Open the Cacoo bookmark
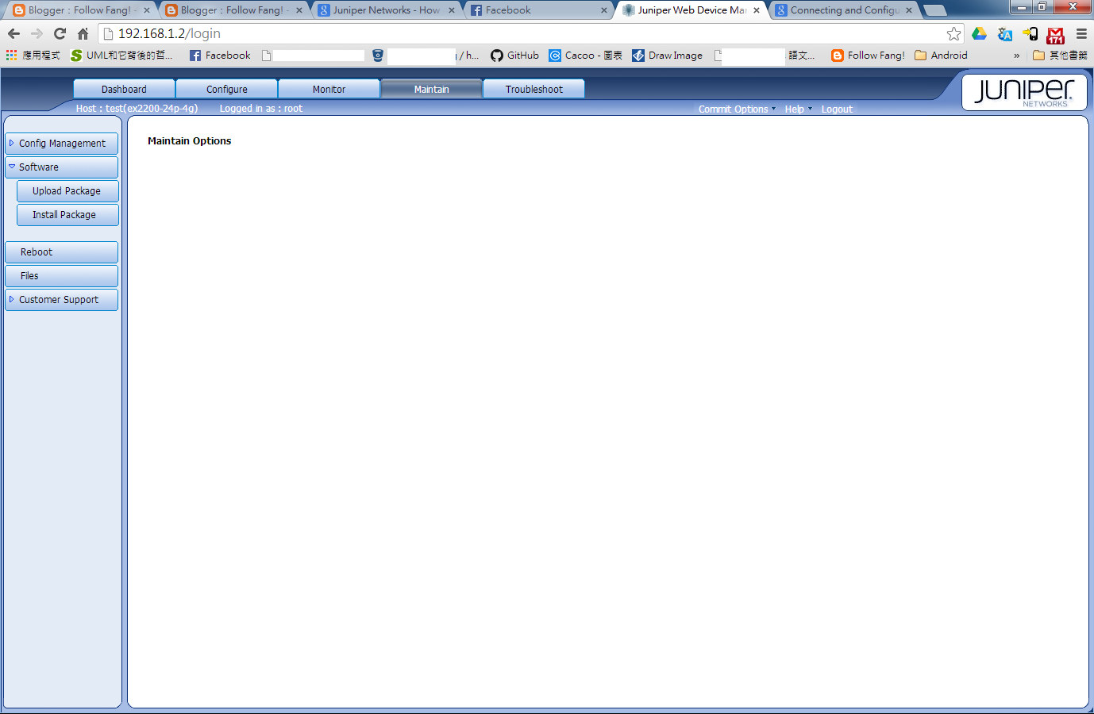 click(x=585, y=55)
